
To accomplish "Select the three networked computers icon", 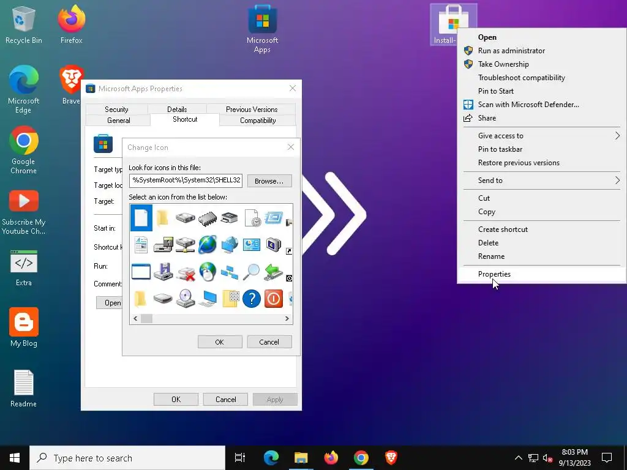I will 229,272.
